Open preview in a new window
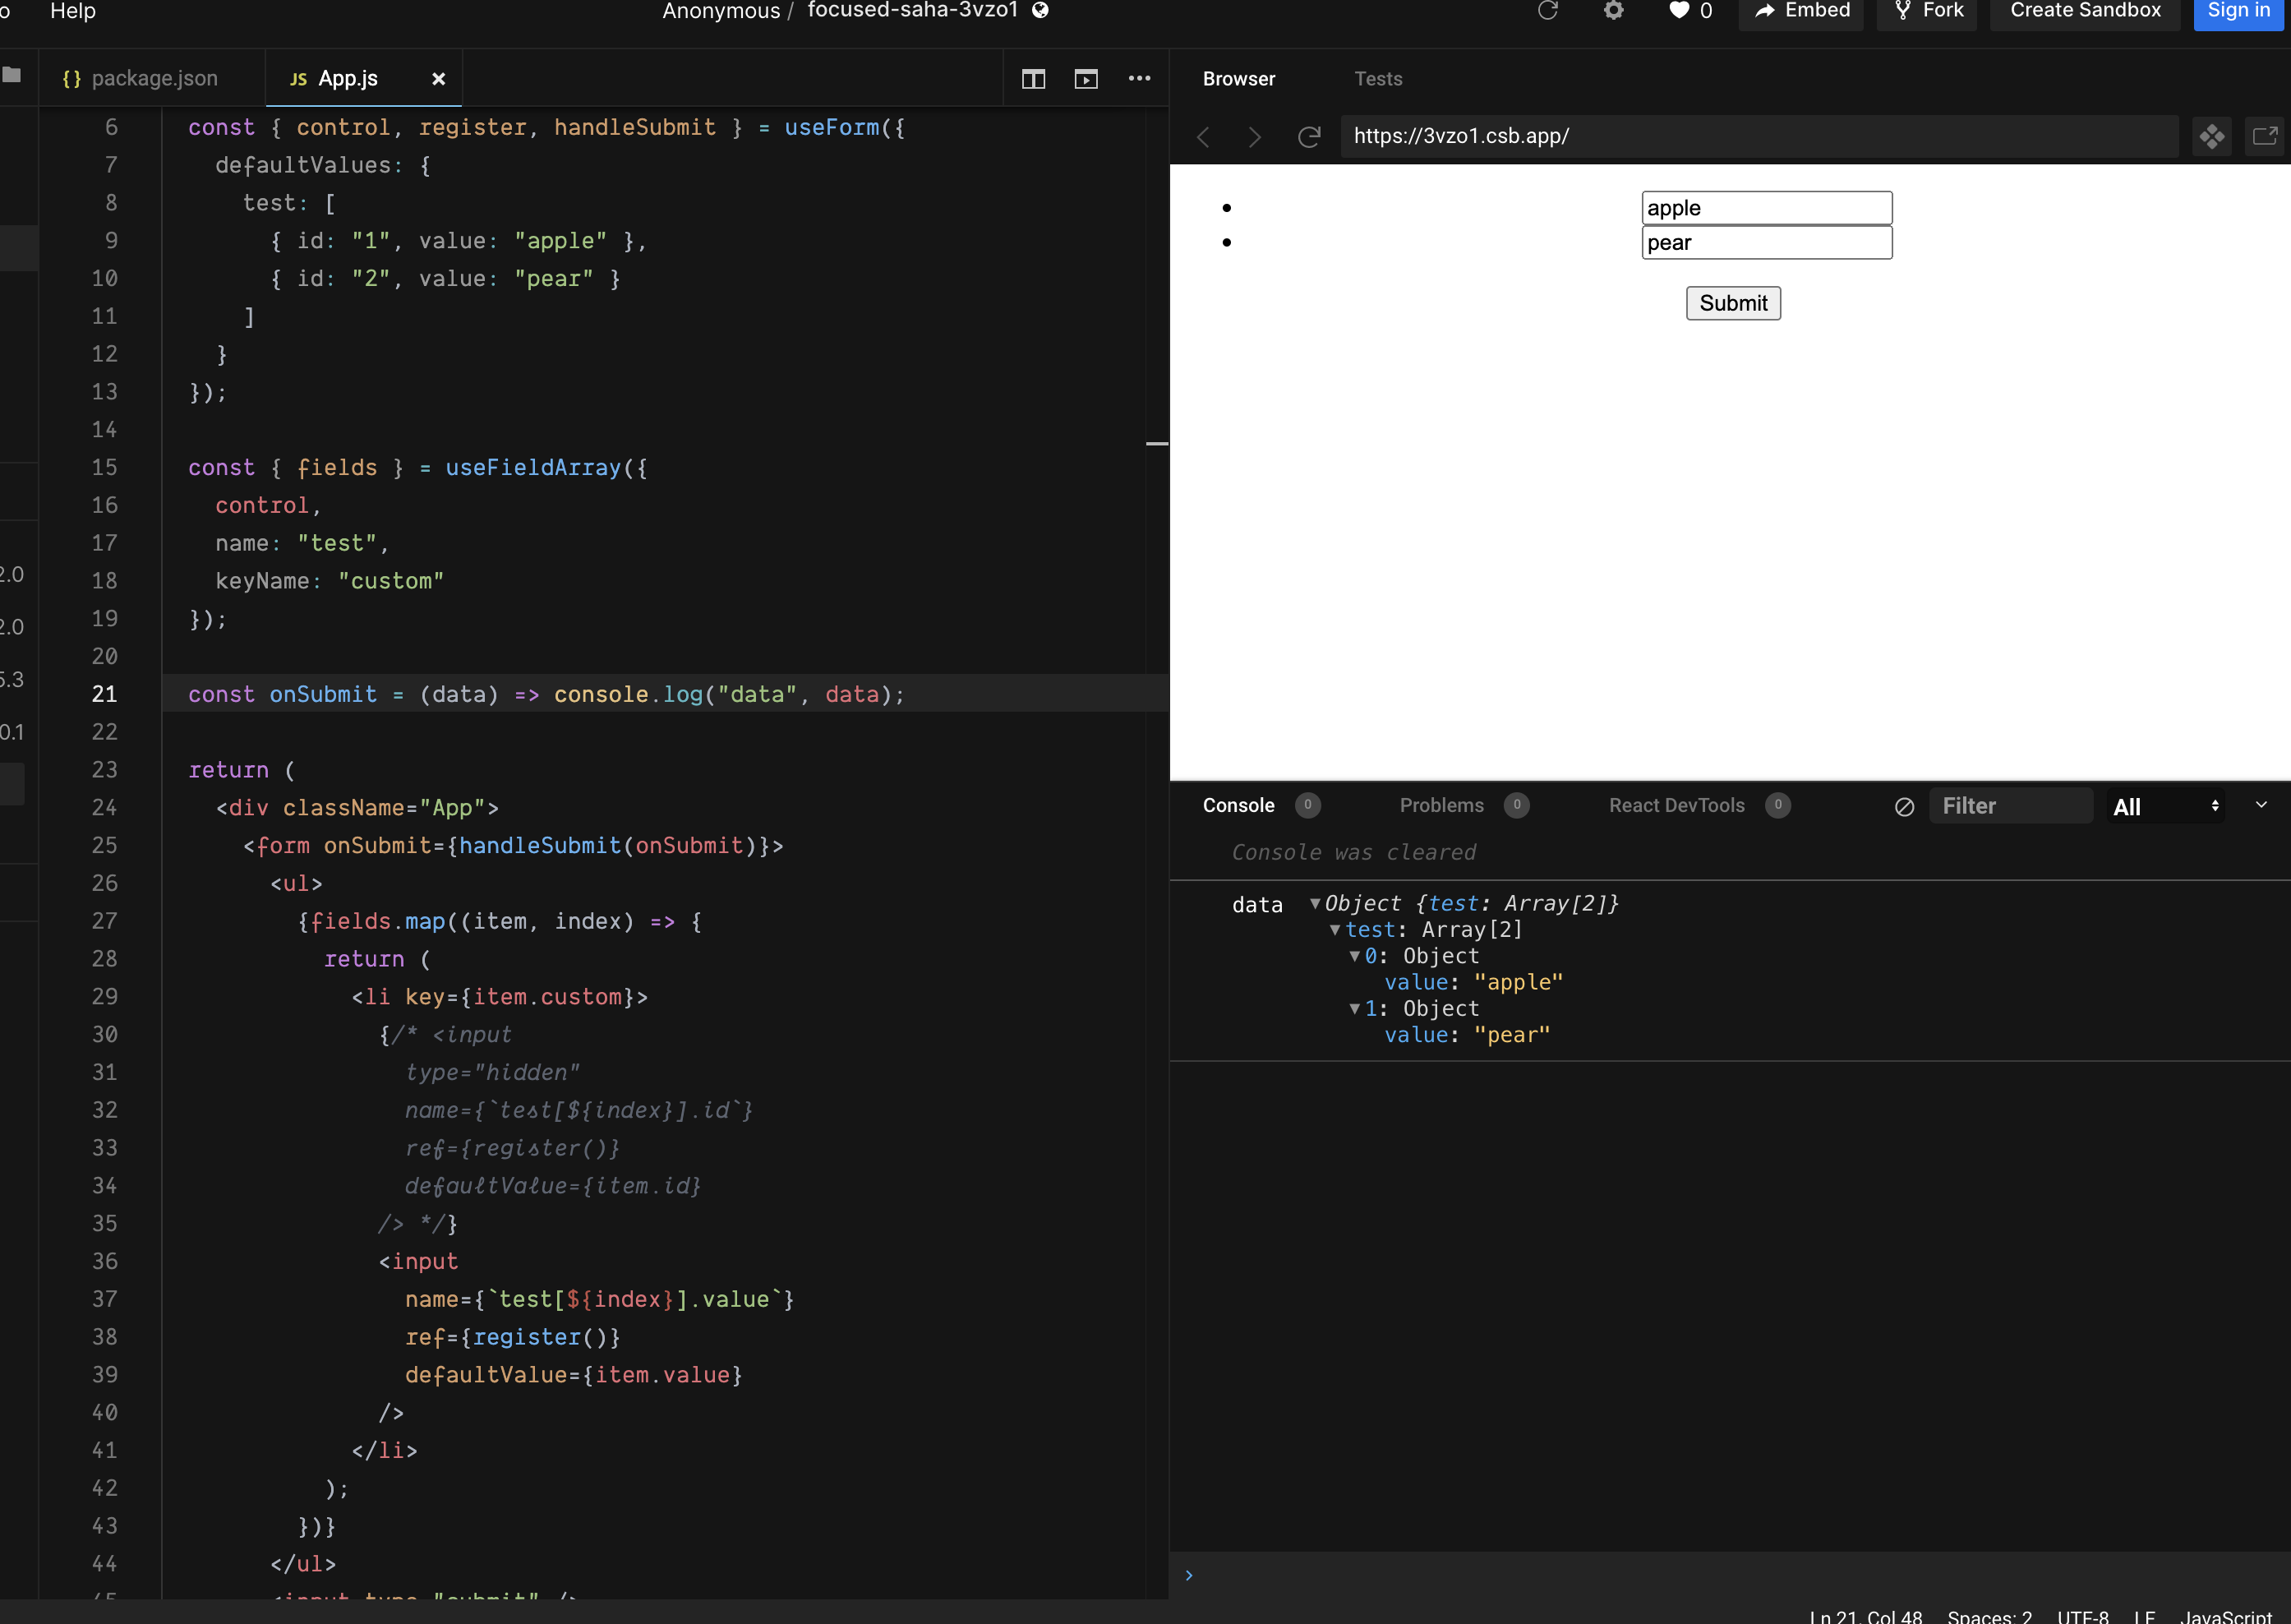Viewport: 2291px width, 1624px height. coord(2264,136)
